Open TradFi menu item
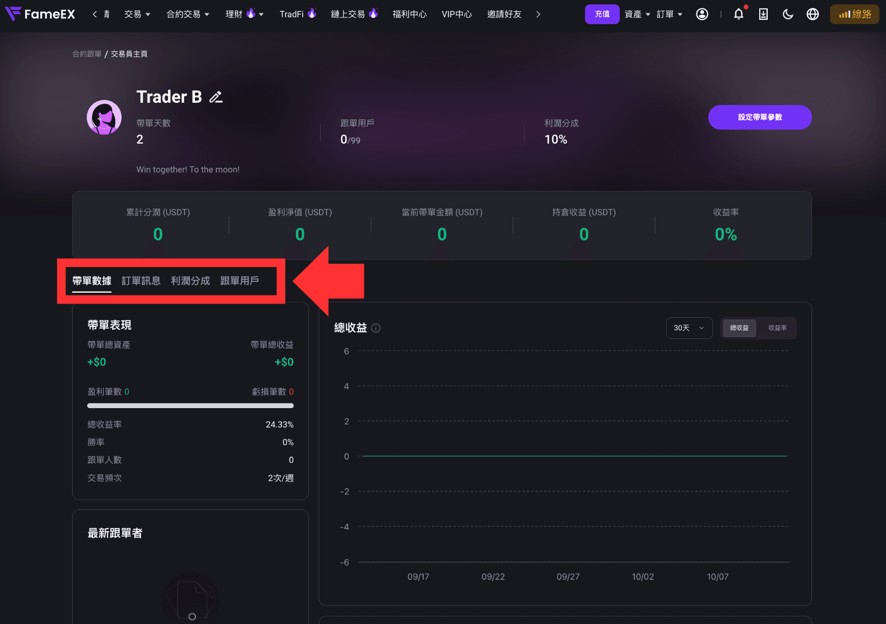 pyautogui.click(x=297, y=14)
